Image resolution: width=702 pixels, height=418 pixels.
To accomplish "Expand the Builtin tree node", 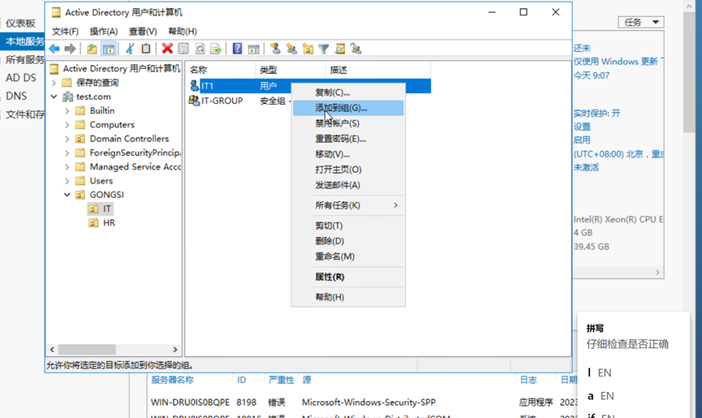I will coord(67,110).
